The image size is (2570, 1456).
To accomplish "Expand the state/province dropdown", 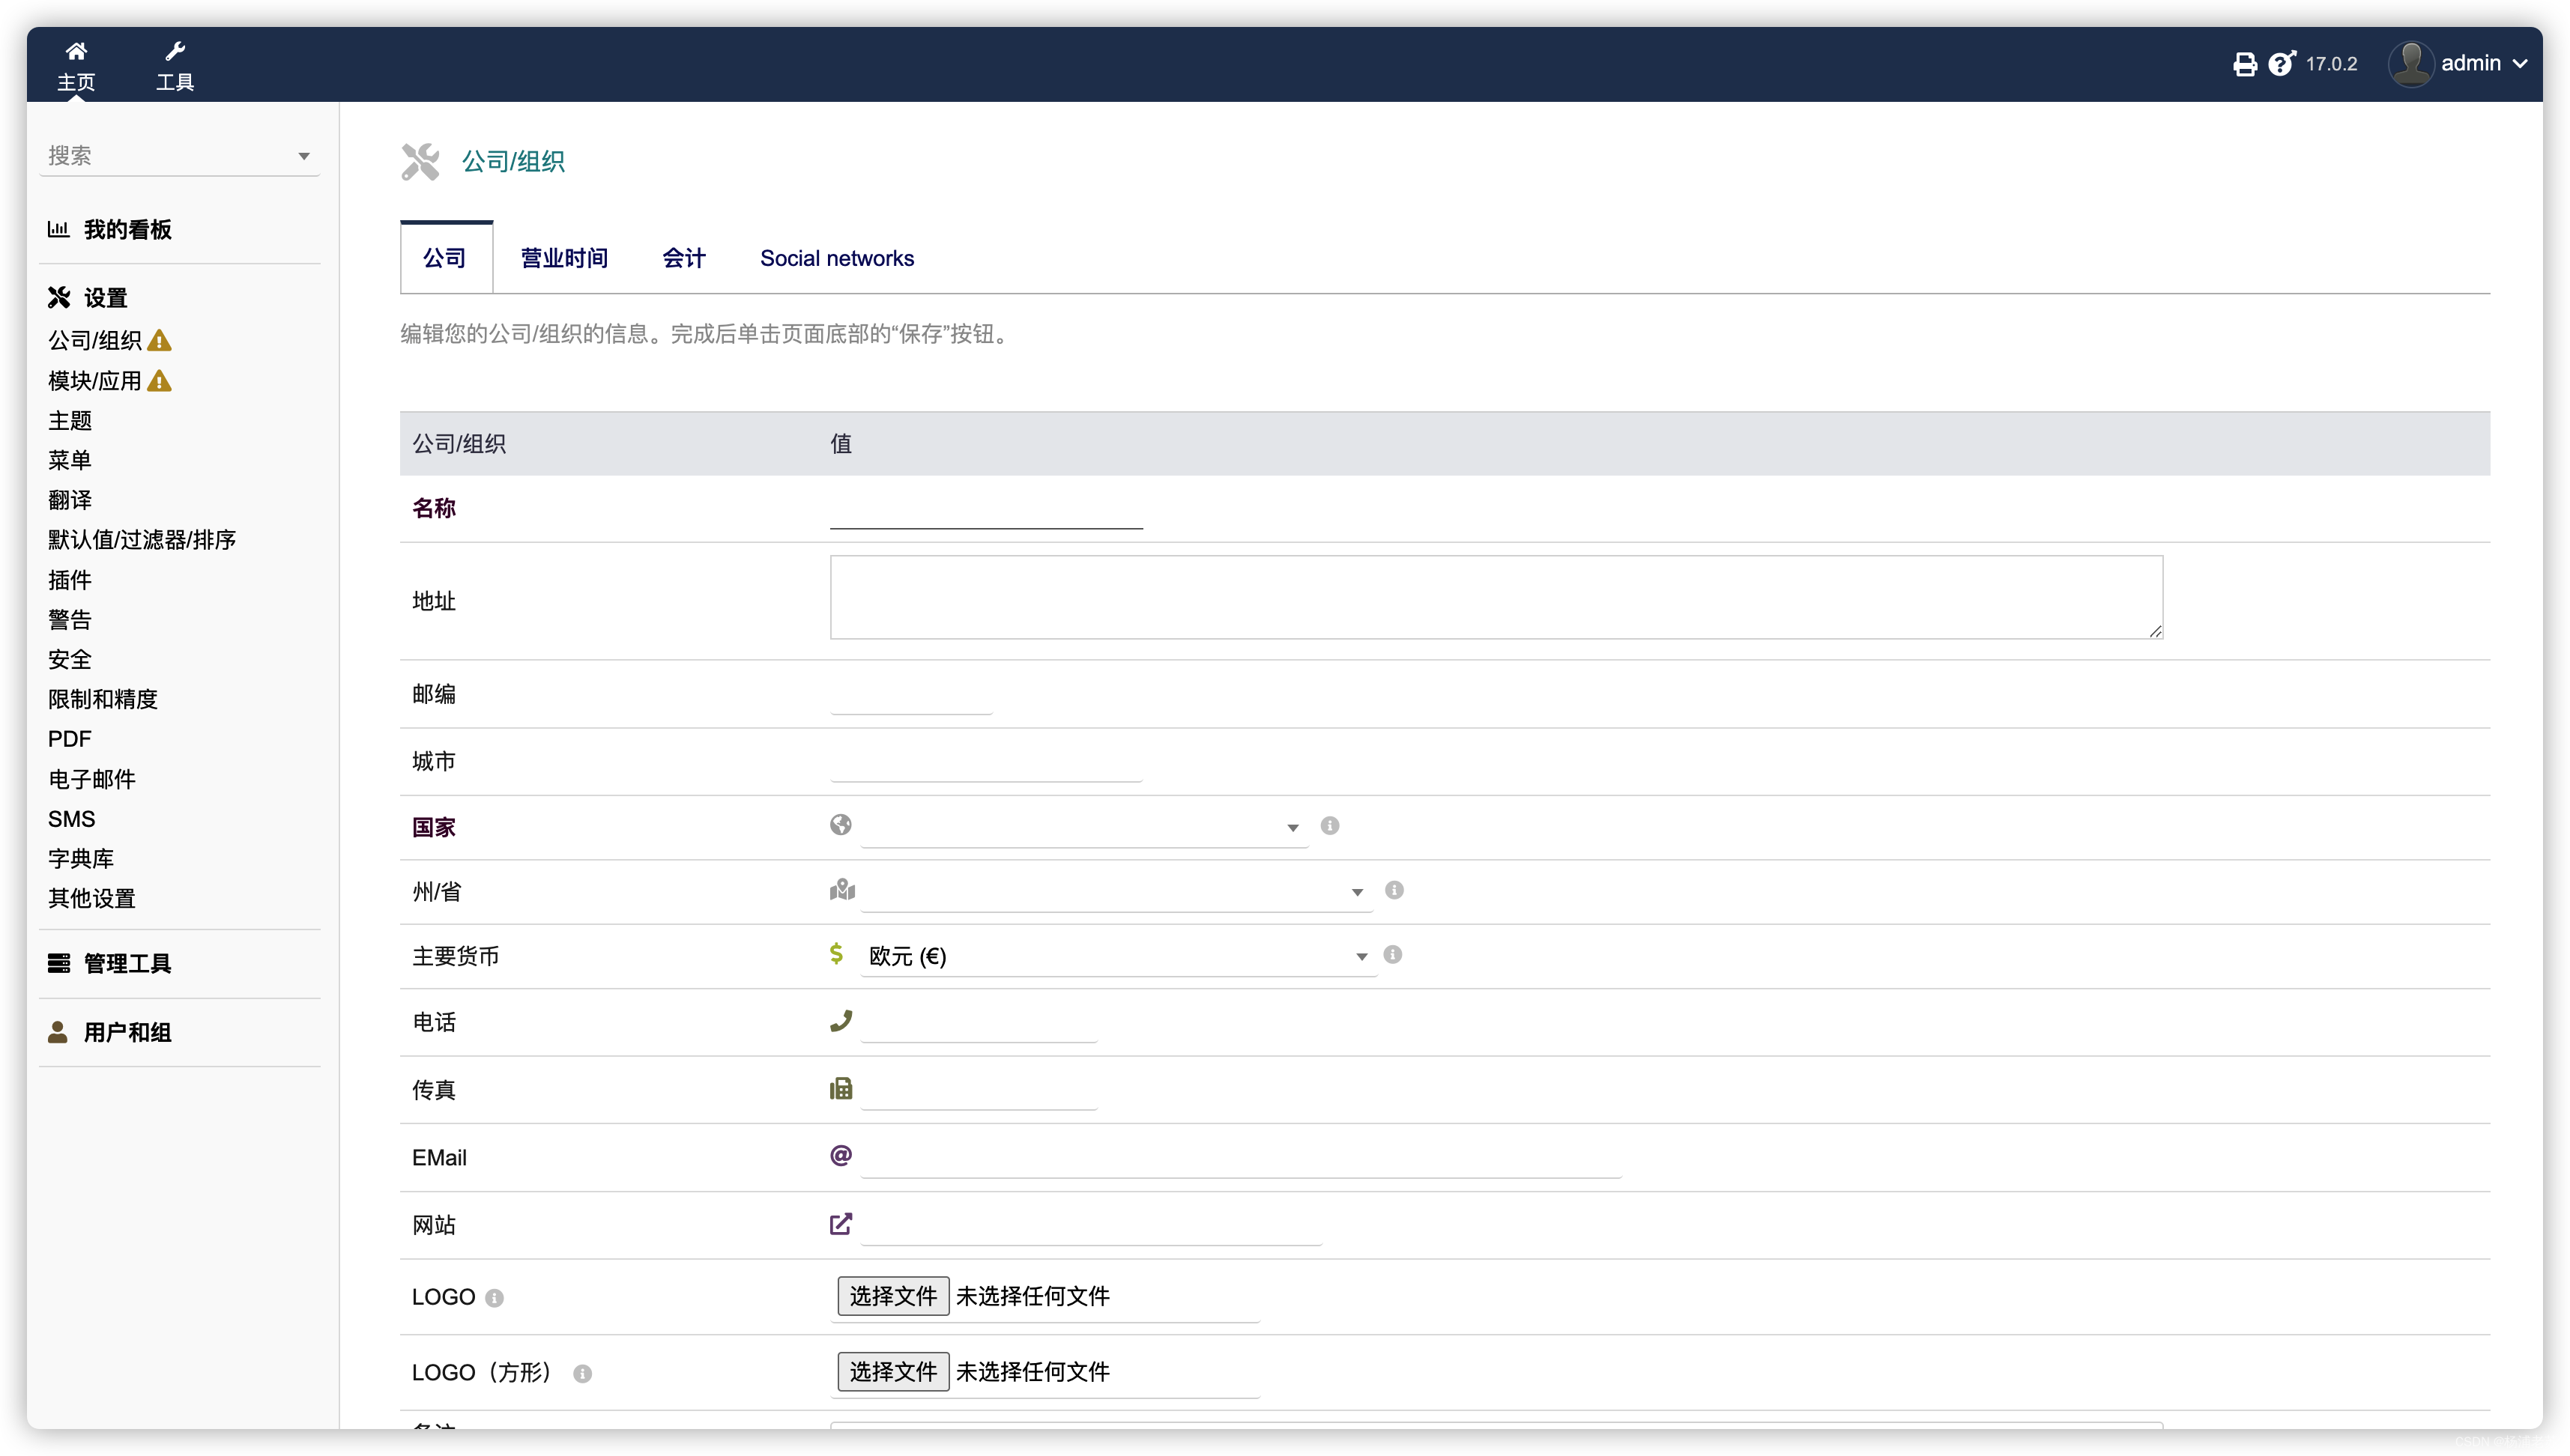I will [1114, 891].
